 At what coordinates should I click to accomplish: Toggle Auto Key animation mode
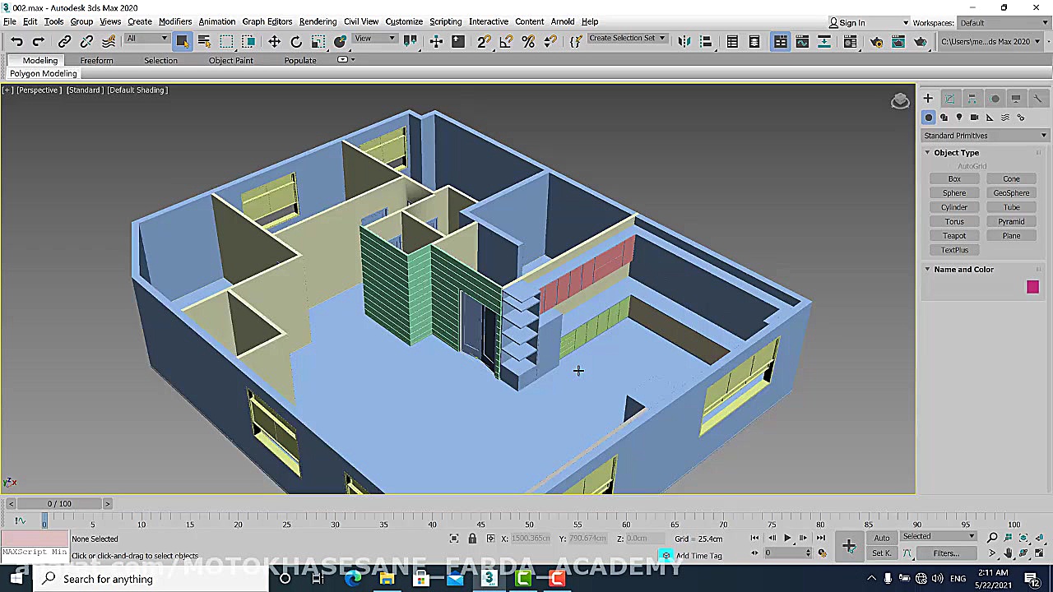(x=881, y=538)
